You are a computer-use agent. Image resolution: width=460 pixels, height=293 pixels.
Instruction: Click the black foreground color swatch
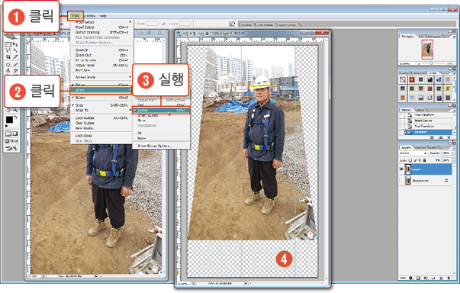pyautogui.click(x=9, y=120)
